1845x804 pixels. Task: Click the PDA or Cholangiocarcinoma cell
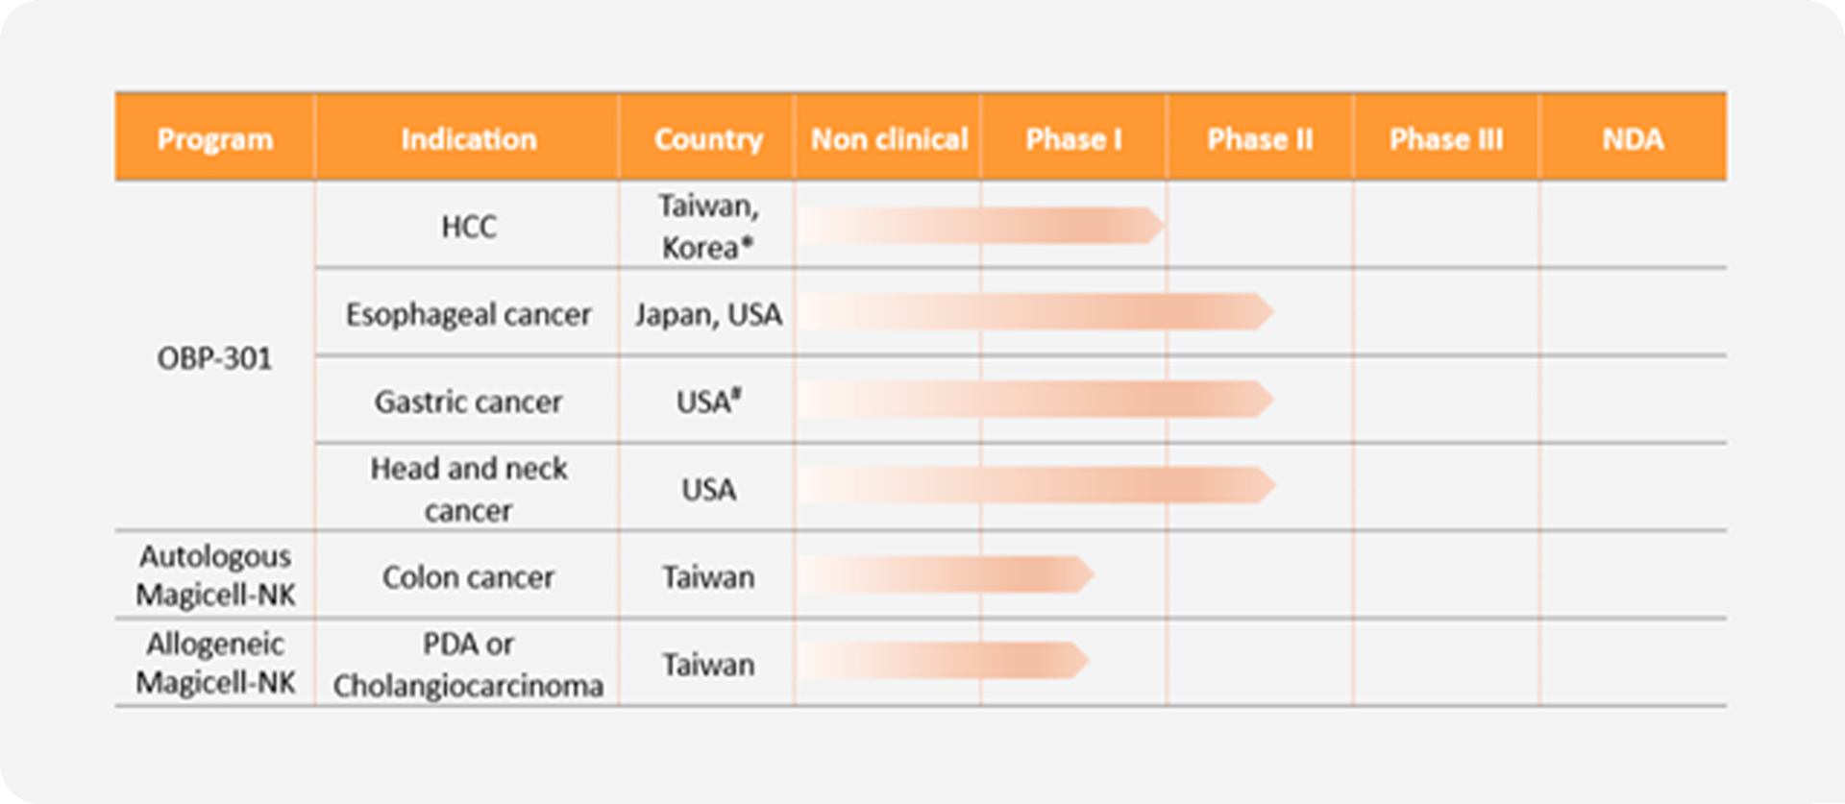point(468,664)
